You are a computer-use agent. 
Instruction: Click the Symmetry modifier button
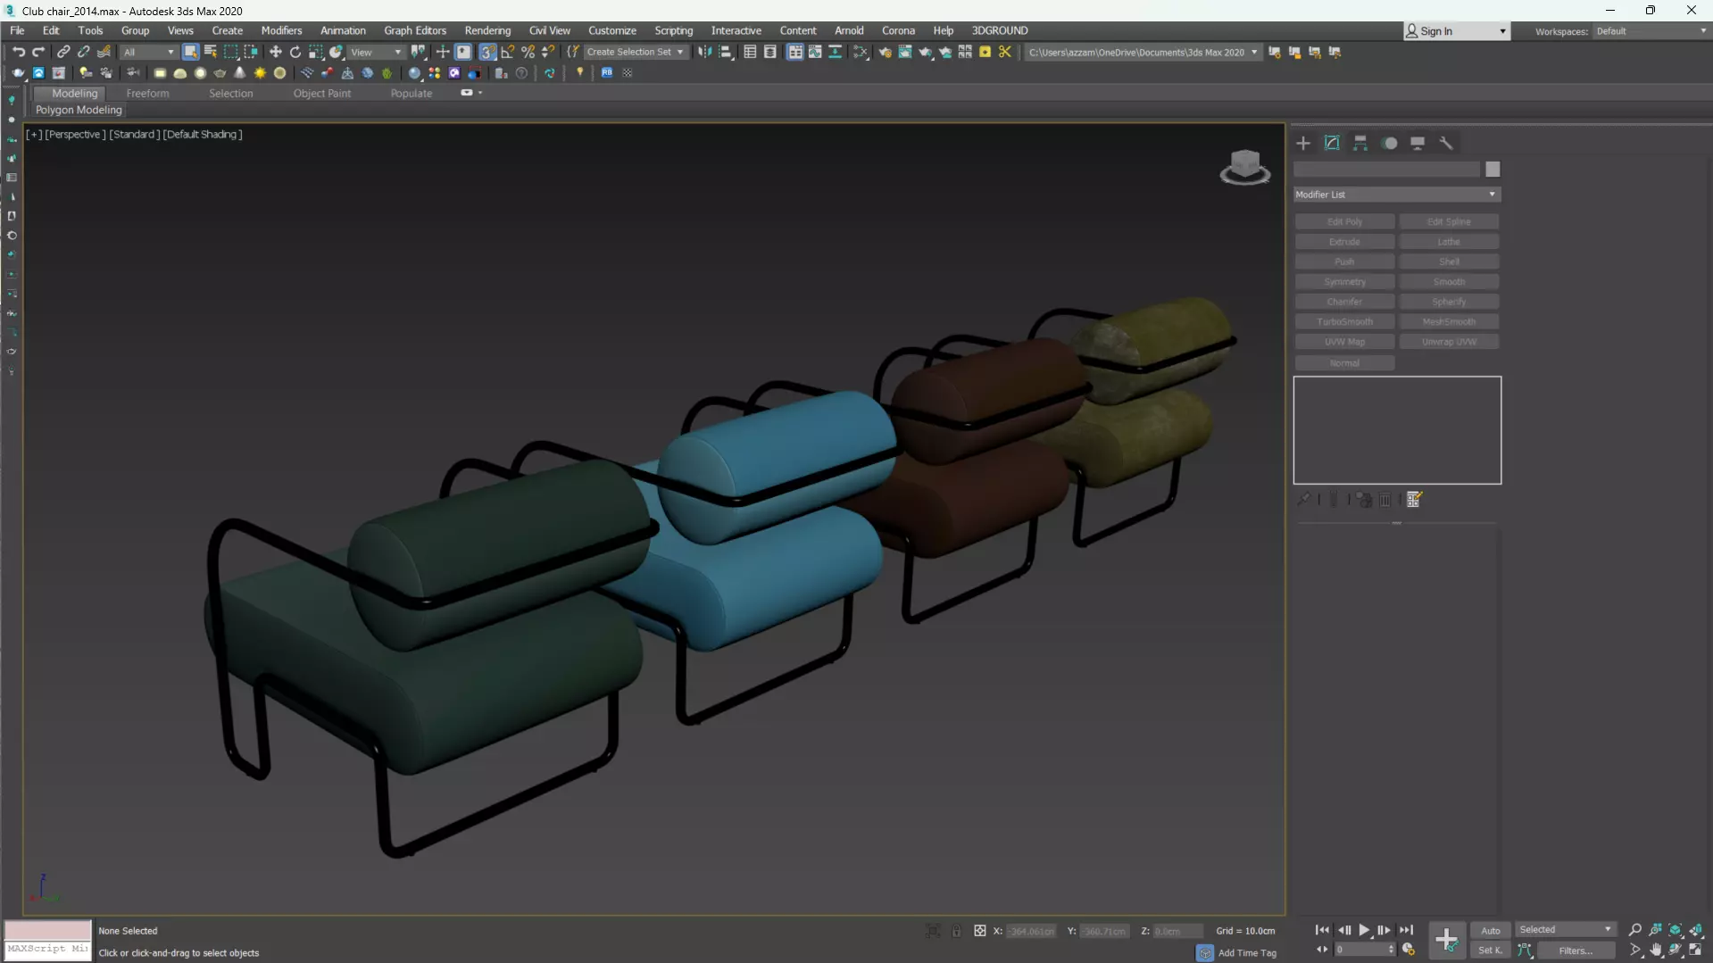[x=1344, y=281]
